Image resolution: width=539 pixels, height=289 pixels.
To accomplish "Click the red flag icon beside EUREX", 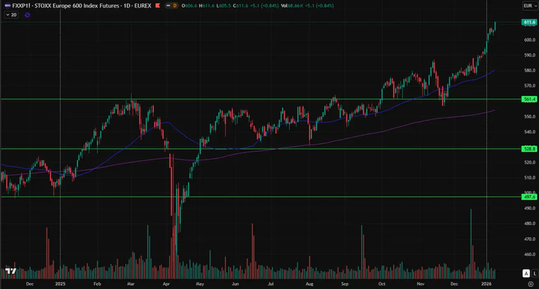I will [157, 6].
